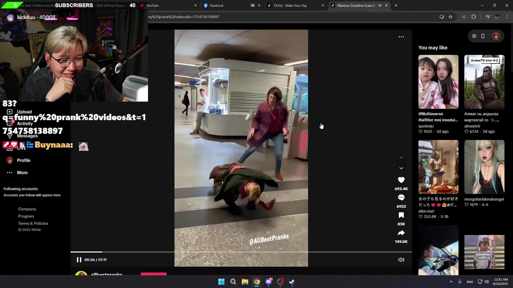Click the mongolianblondeangel username text

(484, 199)
